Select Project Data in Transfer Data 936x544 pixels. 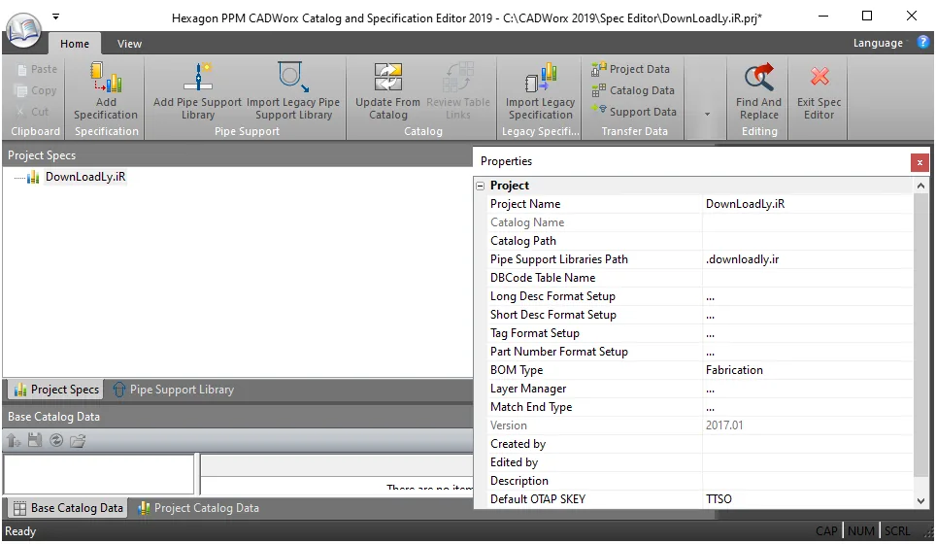631,69
